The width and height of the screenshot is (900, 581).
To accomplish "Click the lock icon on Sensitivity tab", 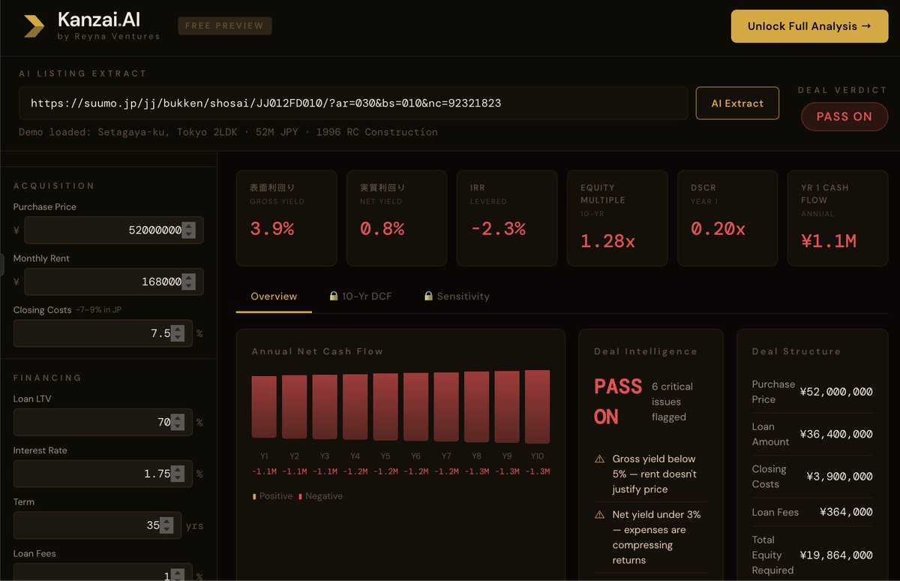I will pos(428,297).
